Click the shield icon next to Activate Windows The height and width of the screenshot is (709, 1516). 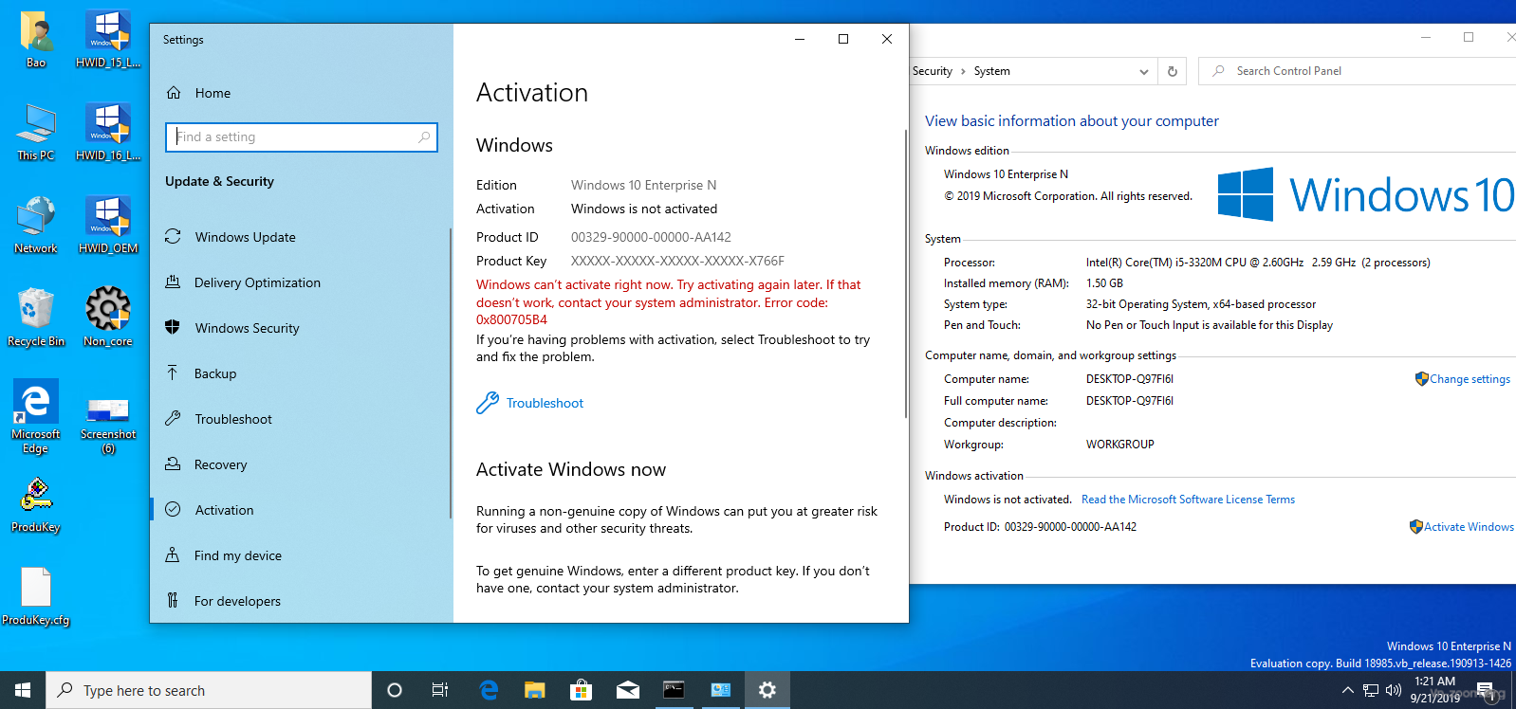[1415, 527]
